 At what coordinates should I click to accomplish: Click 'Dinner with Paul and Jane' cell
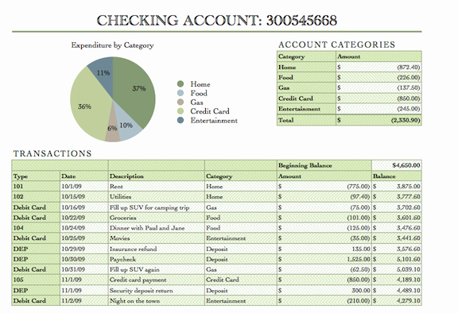pyautogui.click(x=157, y=228)
